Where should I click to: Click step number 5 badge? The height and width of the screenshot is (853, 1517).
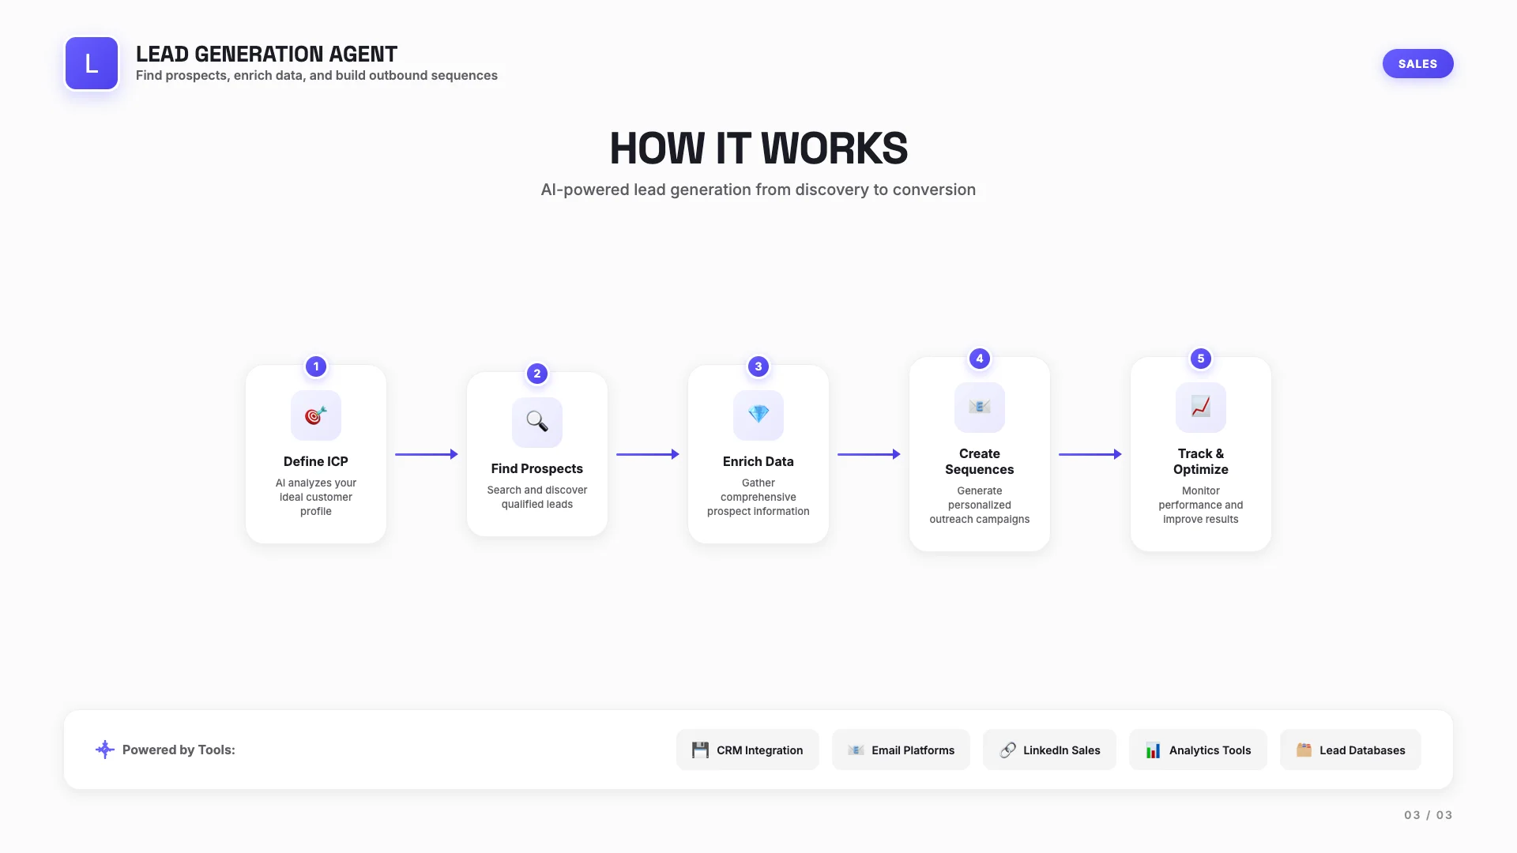click(x=1201, y=359)
